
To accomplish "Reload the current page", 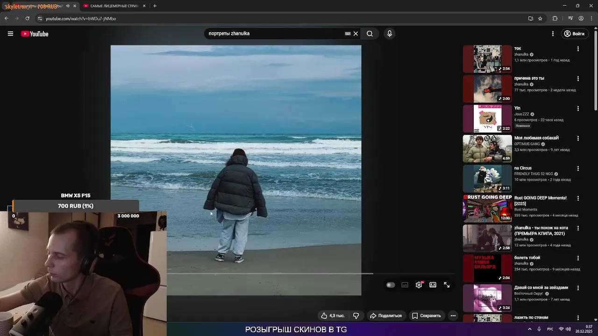I will tap(27, 19).
